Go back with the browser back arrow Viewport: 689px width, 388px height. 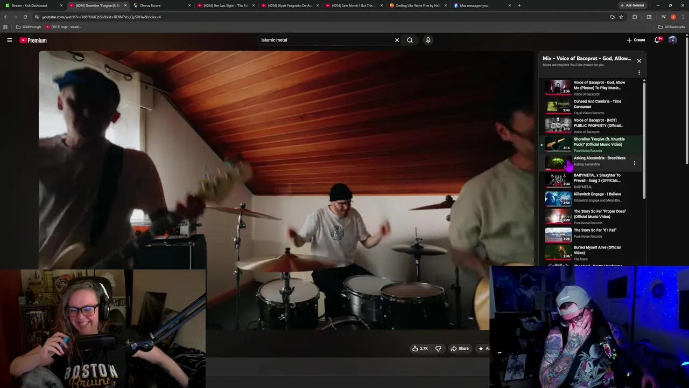click(x=5, y=17)
